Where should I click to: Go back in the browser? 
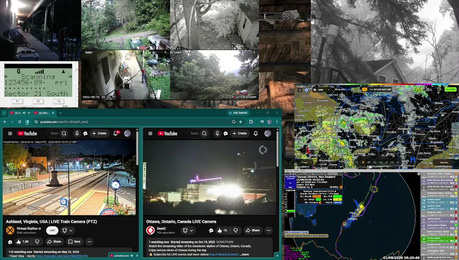point(5,122)
